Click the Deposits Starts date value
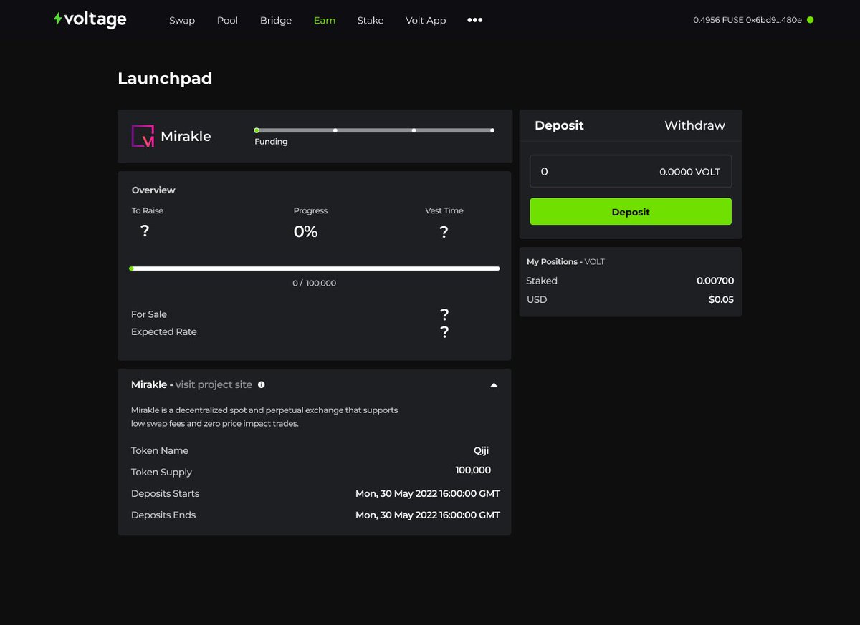Viewport: 860px width, 625px height. click(x=428, y=493)
